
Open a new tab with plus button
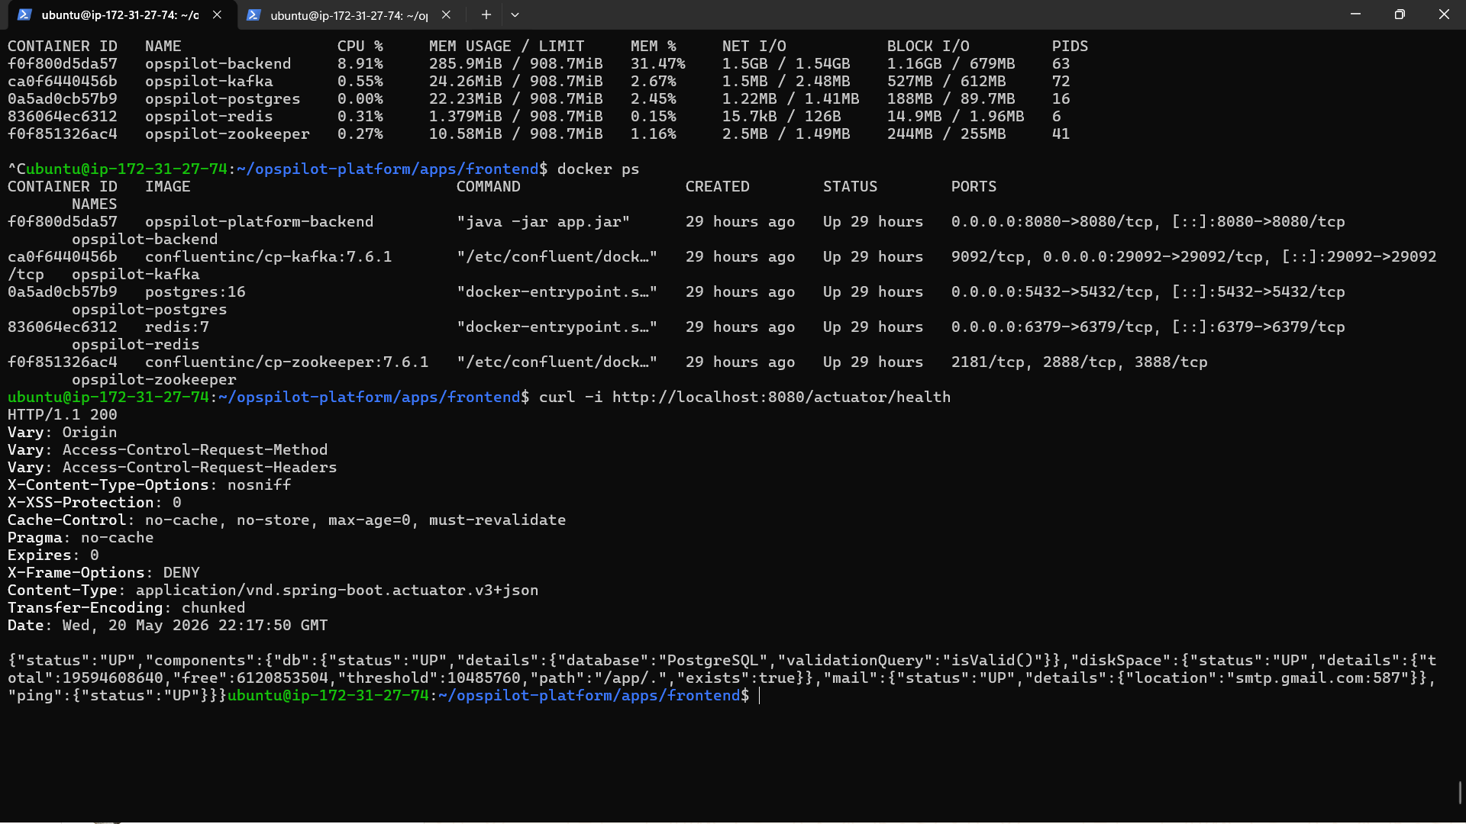coord(486,14)
